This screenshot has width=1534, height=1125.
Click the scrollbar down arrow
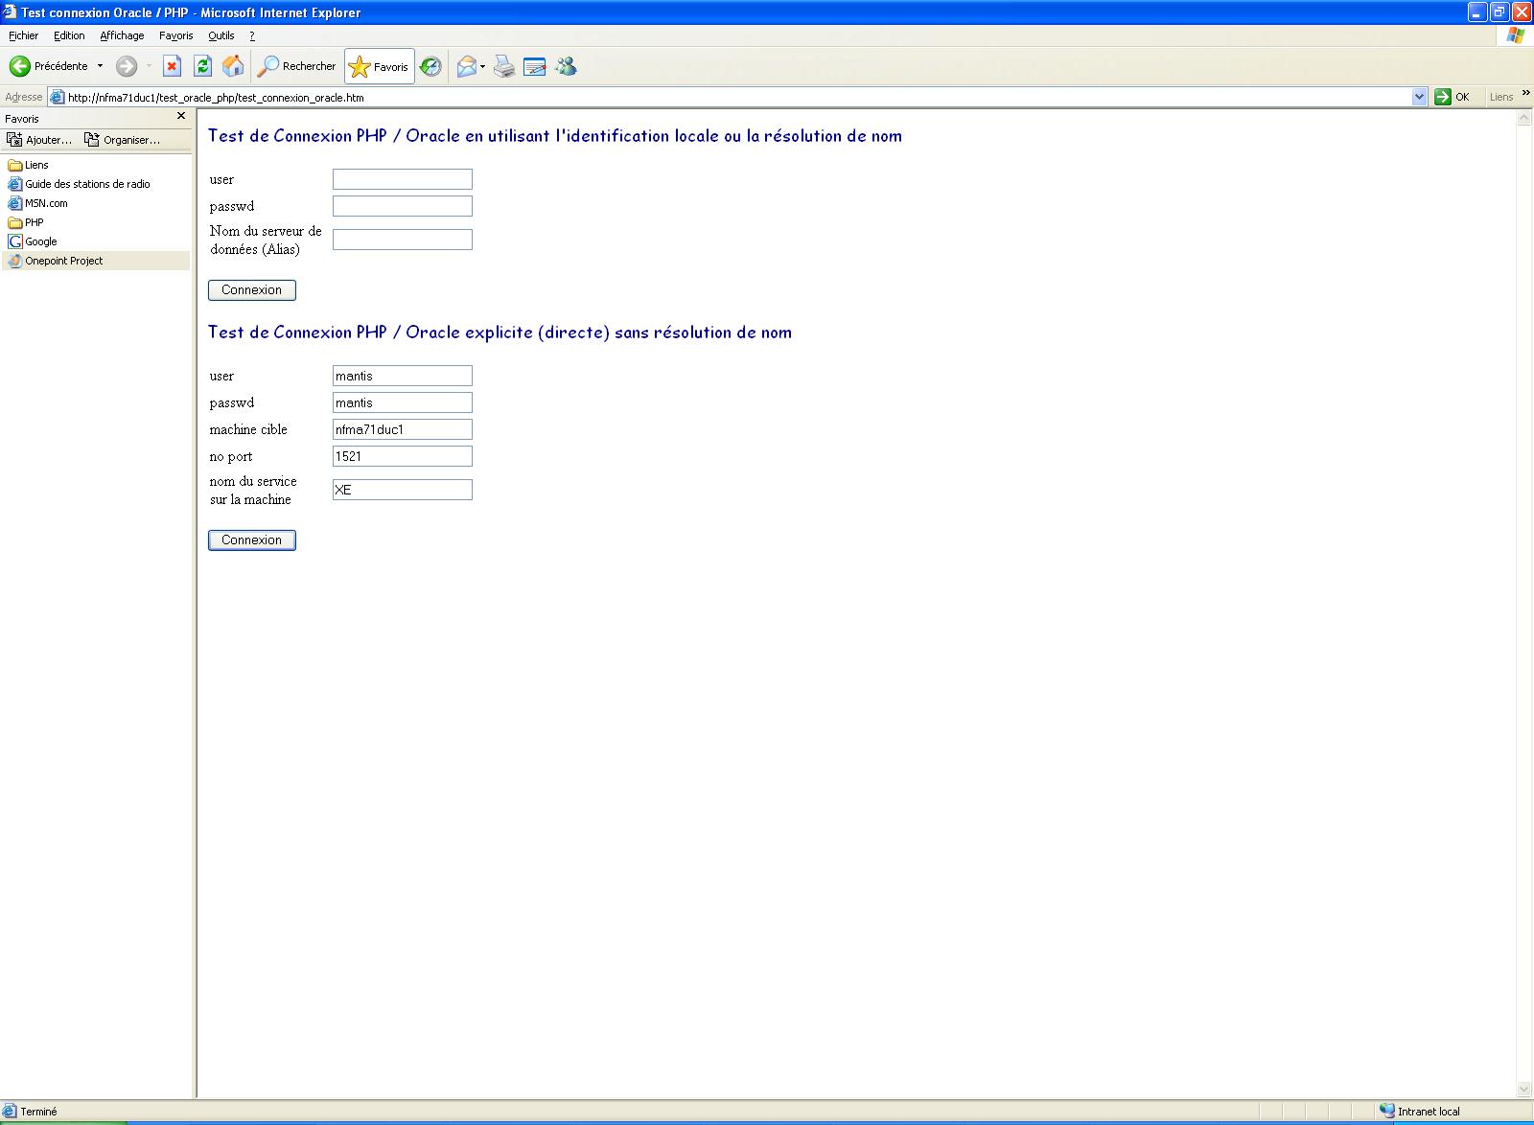point(1524,1090)
